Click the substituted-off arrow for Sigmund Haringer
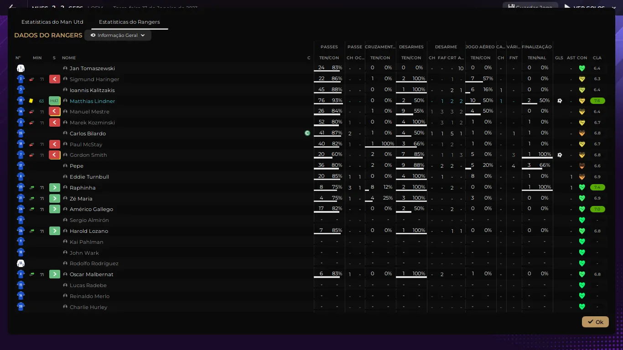 55,79
